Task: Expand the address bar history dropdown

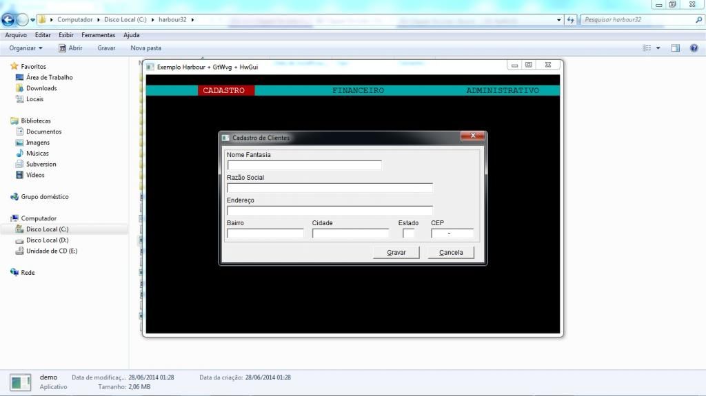Action: (559, 20)
